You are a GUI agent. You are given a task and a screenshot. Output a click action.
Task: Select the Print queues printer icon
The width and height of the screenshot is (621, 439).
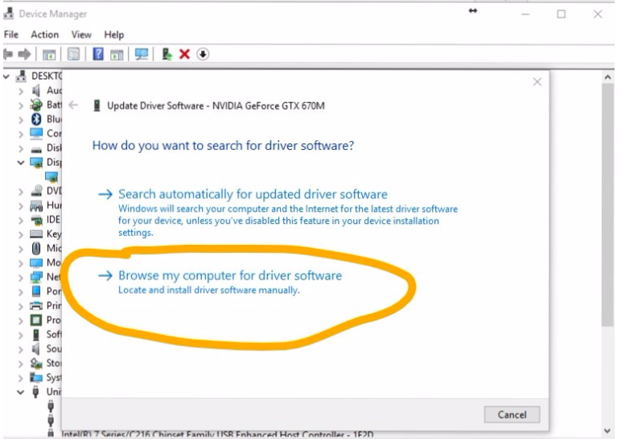click(36, 305)
